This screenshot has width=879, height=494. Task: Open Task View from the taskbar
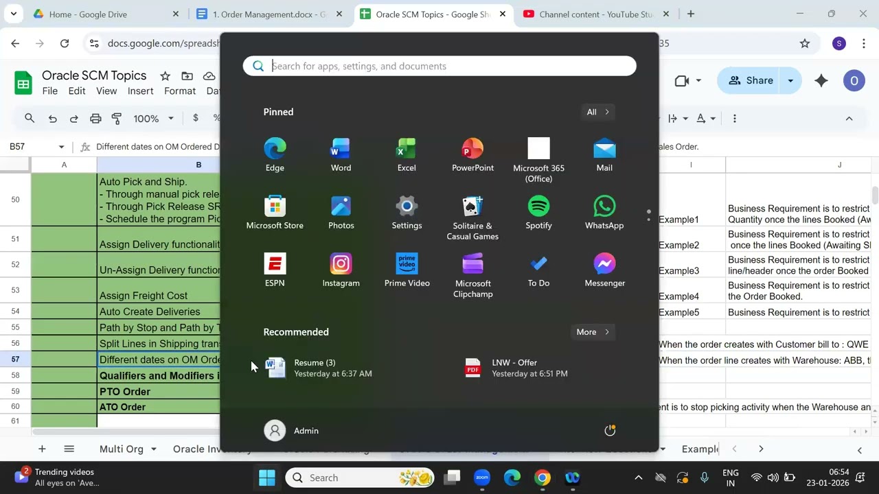pyautogui.click(x=452, y=478)
